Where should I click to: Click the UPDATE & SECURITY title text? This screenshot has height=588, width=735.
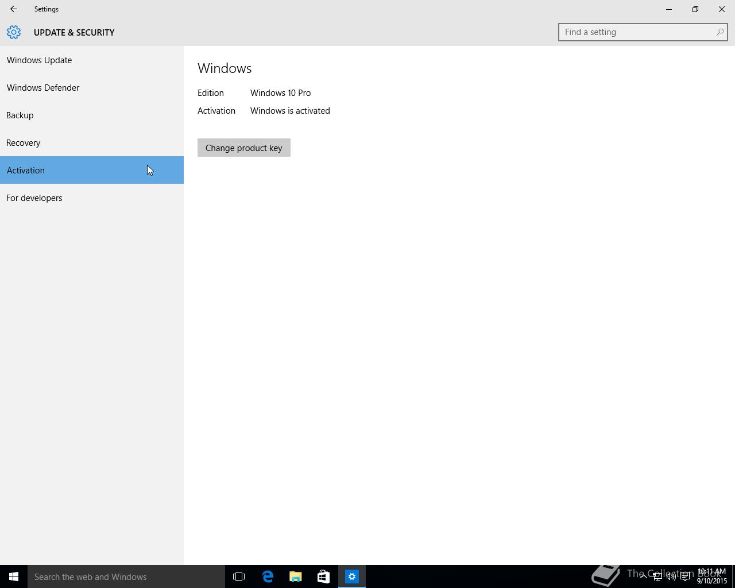tap(74, 32)
